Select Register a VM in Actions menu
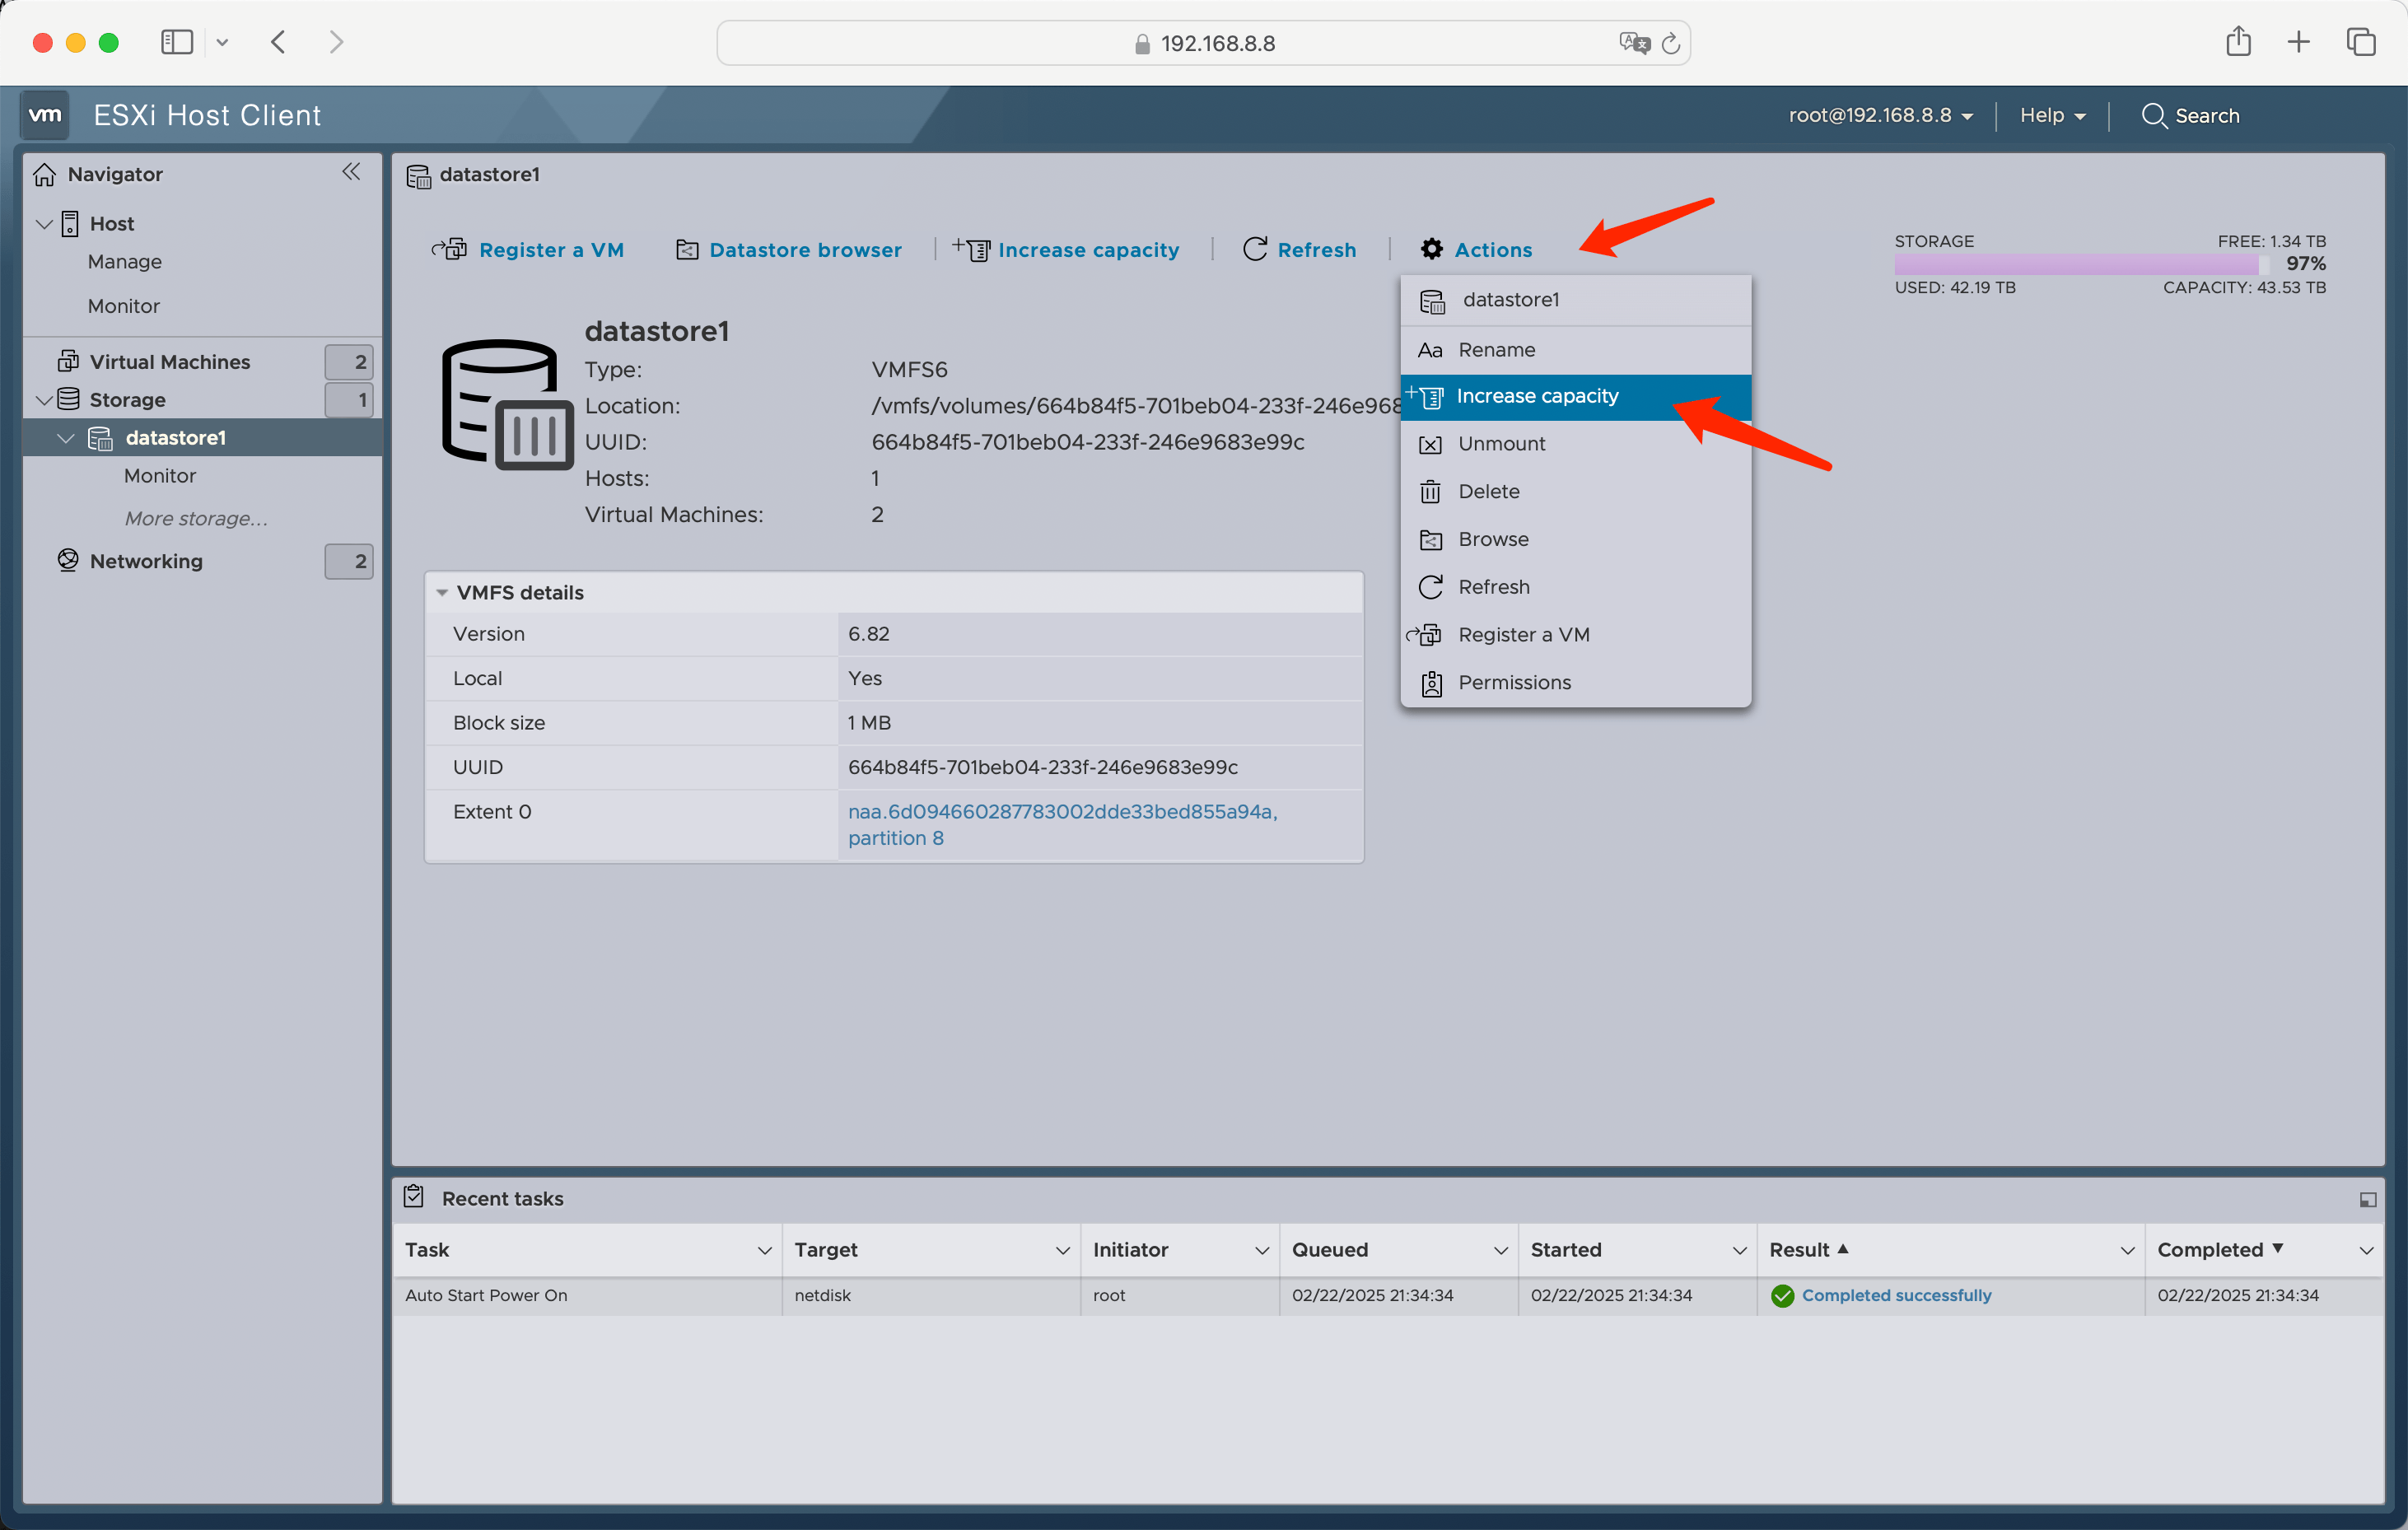This screenshot has height=1530, width=2408. tap(1575, 635)
